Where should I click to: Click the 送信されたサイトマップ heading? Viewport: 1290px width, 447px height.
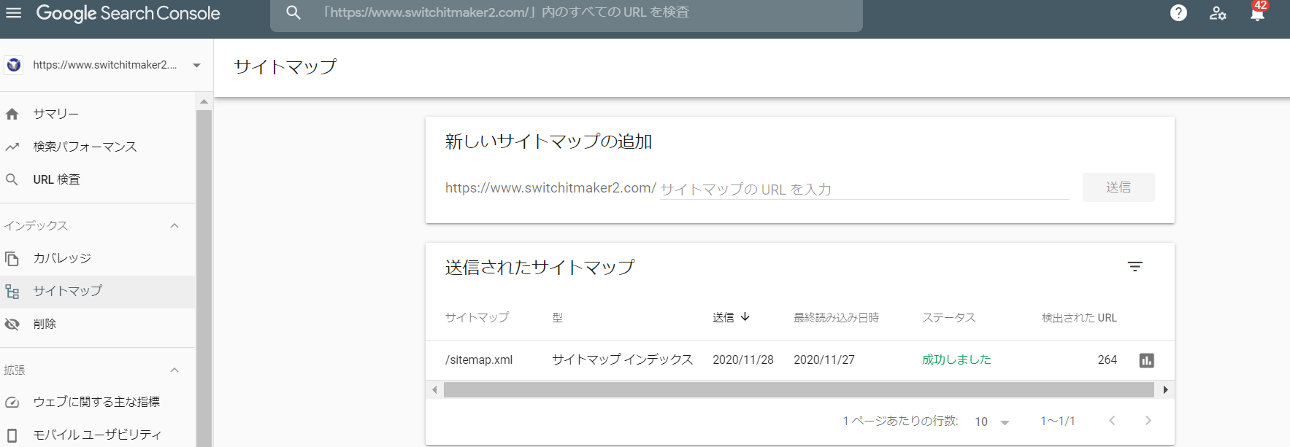(540, 268)
